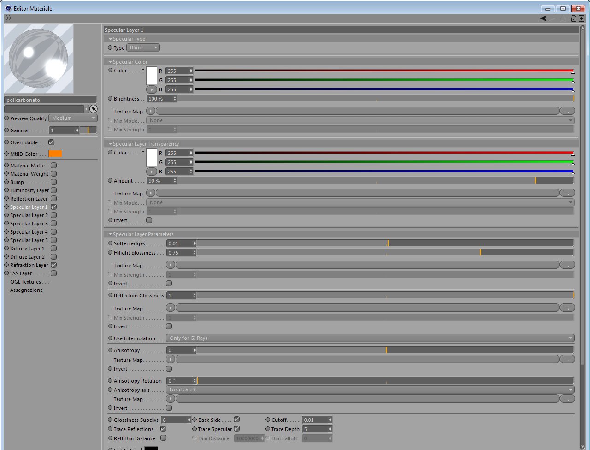This screenshot has height=450, width=590.
Task: Enable the Reflection Layer checkbox
Action: (x=53, y=198)
